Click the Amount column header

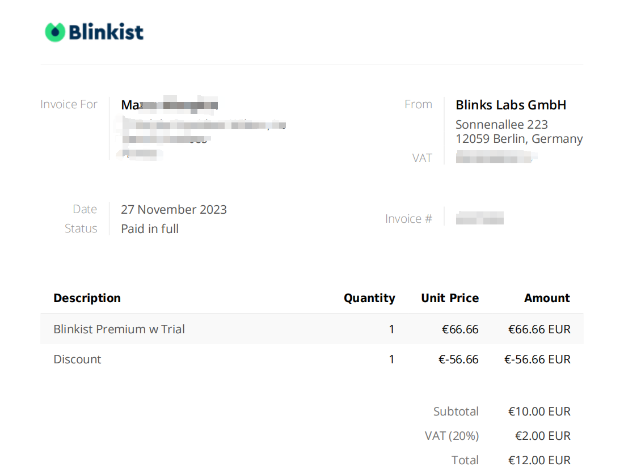[x=547, y=298]
